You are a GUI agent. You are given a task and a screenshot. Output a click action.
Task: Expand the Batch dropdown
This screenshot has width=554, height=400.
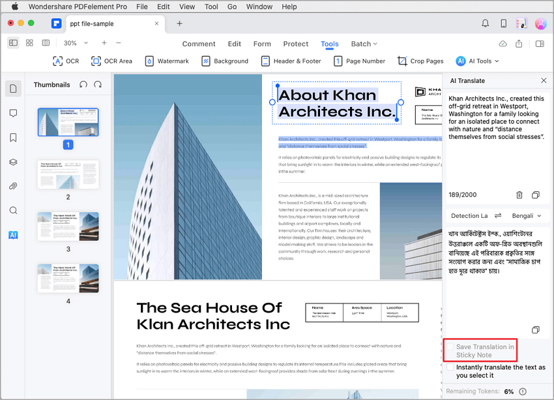point(364,44)
